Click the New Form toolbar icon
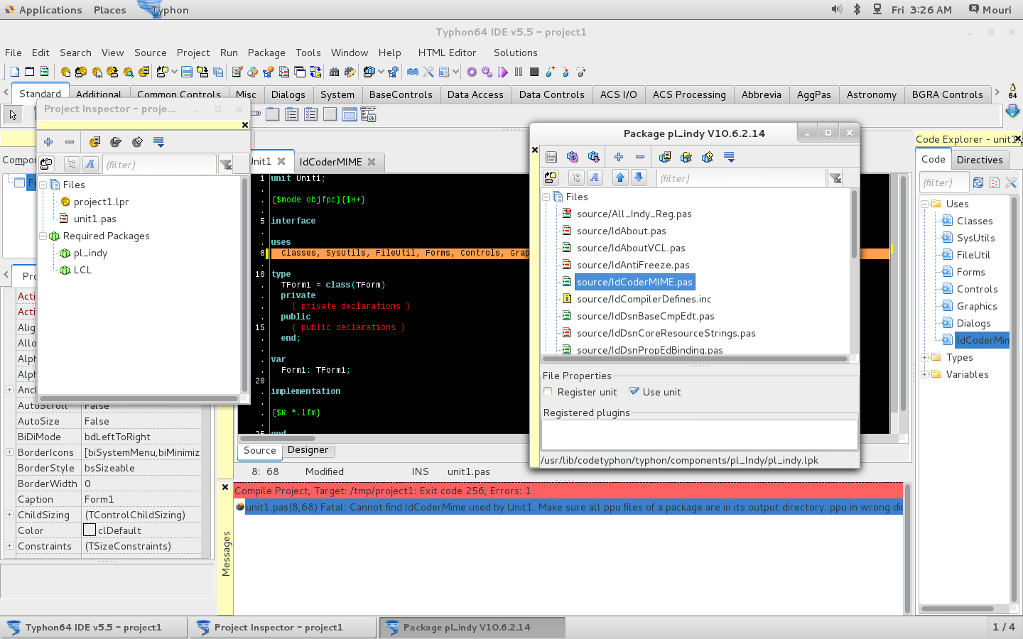 coord(30,72)
